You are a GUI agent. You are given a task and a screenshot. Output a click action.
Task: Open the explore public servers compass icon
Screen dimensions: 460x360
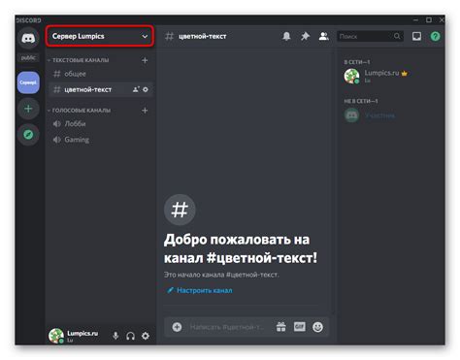[x=28, y=134]
